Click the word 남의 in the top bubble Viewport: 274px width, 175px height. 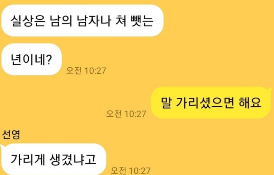tap(61, 21)
